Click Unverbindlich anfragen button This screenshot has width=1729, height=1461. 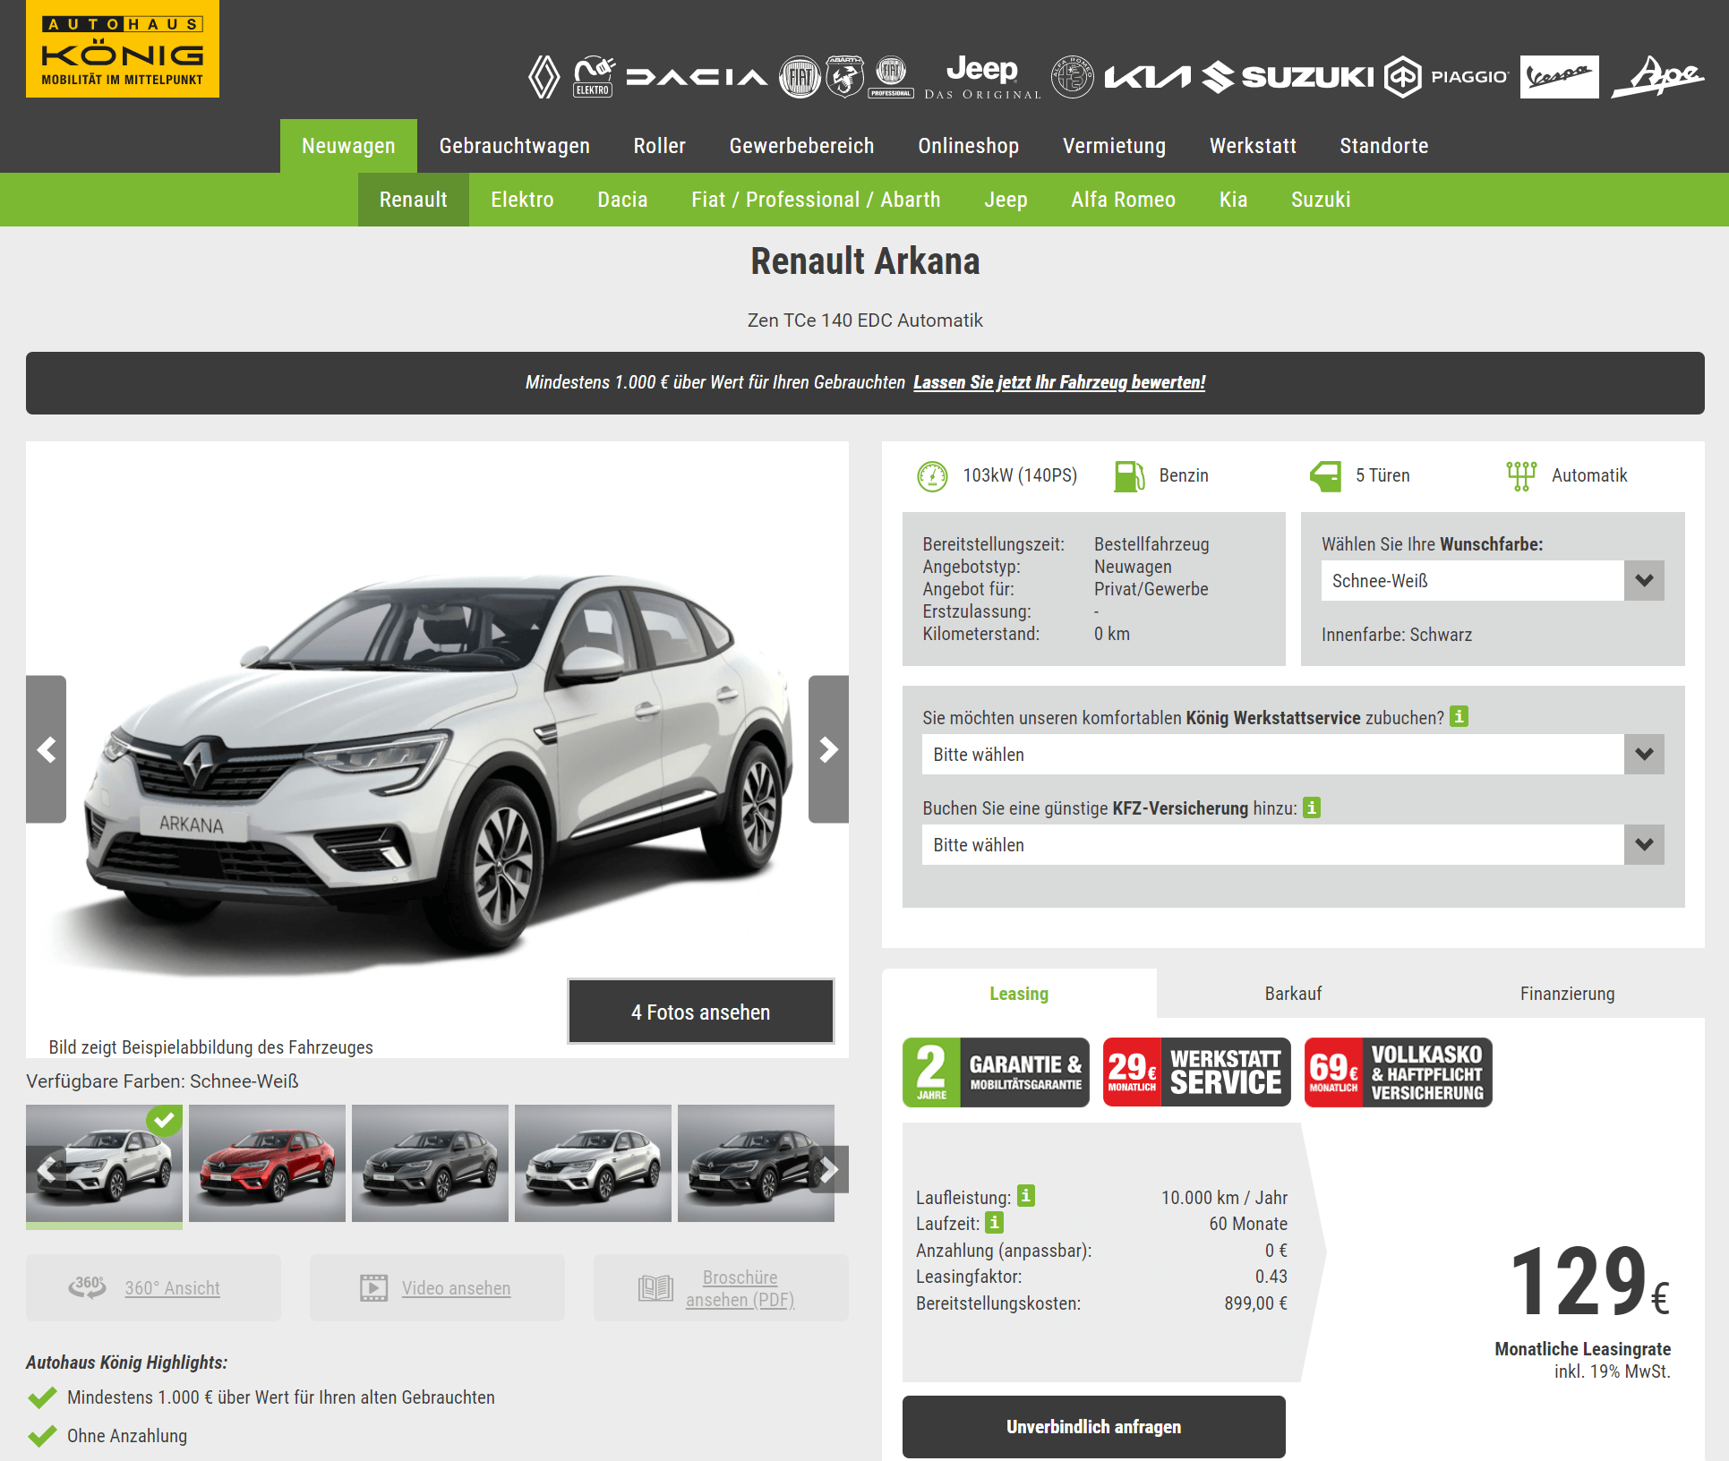(x=1094, y=1427)
